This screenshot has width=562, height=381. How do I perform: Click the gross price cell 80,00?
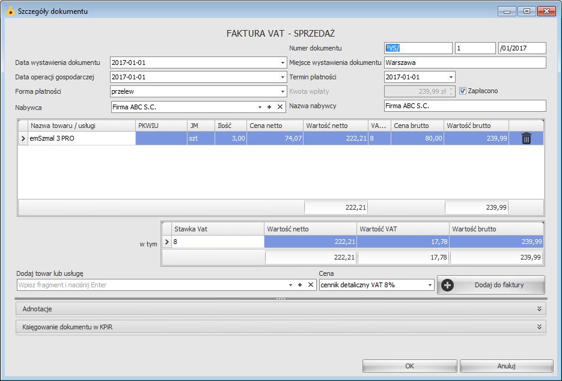click(418, 138)
